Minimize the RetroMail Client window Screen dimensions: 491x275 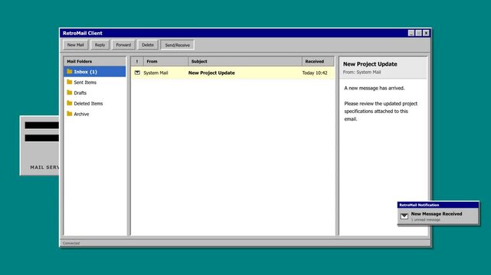pos(411,33)
